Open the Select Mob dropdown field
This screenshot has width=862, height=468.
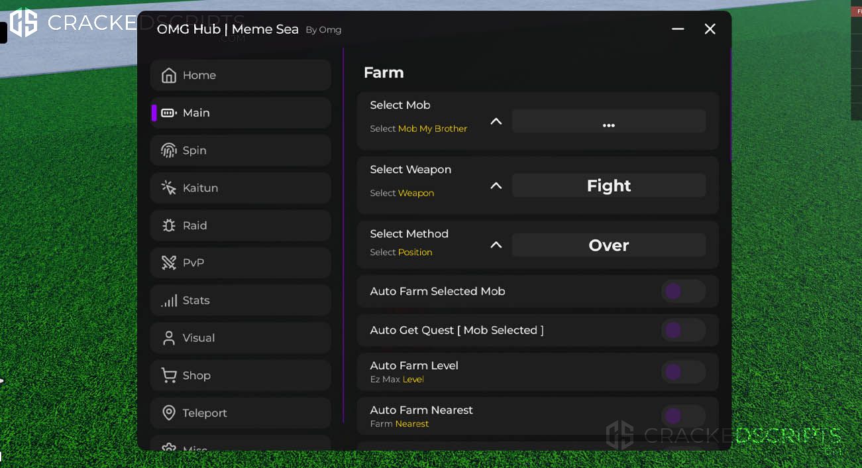[x=609, y=121]
